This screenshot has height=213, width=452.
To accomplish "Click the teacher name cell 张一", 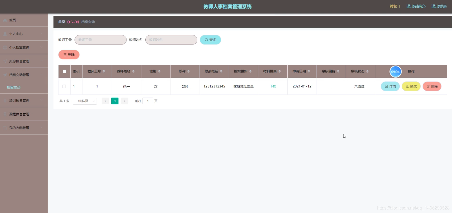I will point(126,86).
